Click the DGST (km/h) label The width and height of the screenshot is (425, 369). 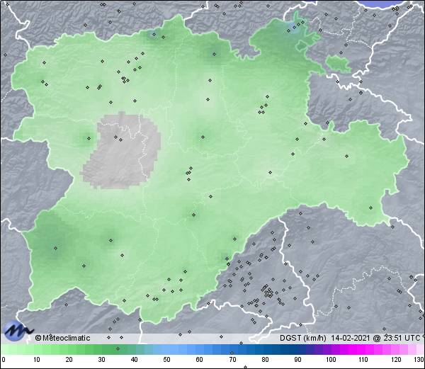click(303, 338)
